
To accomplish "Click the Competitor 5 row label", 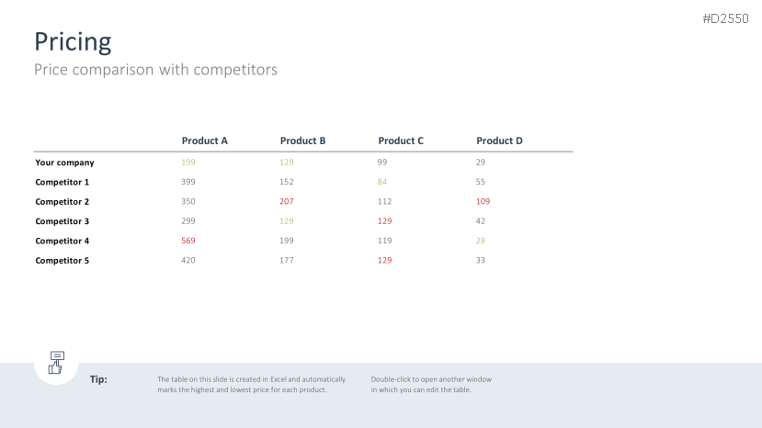I will pyautogui.click(x=63, y=260).
